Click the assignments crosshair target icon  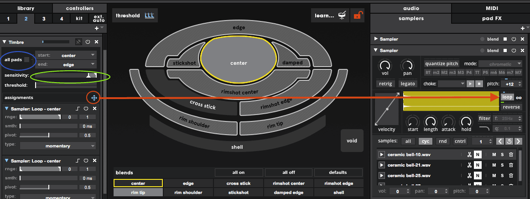pos(93,98)
